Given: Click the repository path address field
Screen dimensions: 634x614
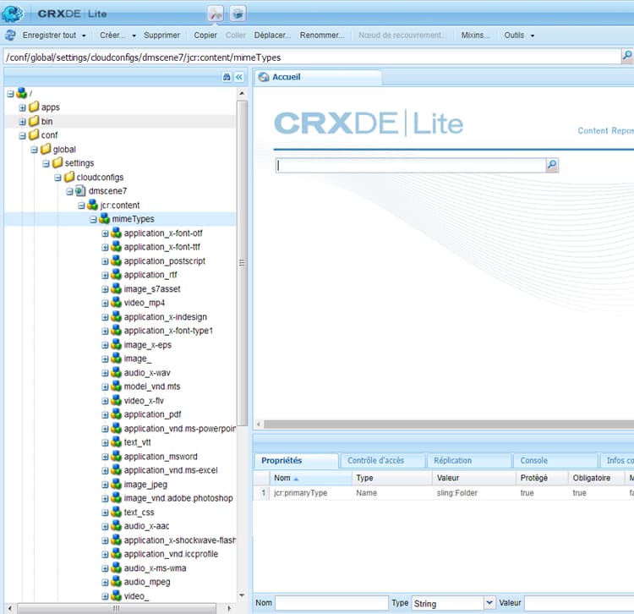Looking at the screenshot, I should [312, 57].
